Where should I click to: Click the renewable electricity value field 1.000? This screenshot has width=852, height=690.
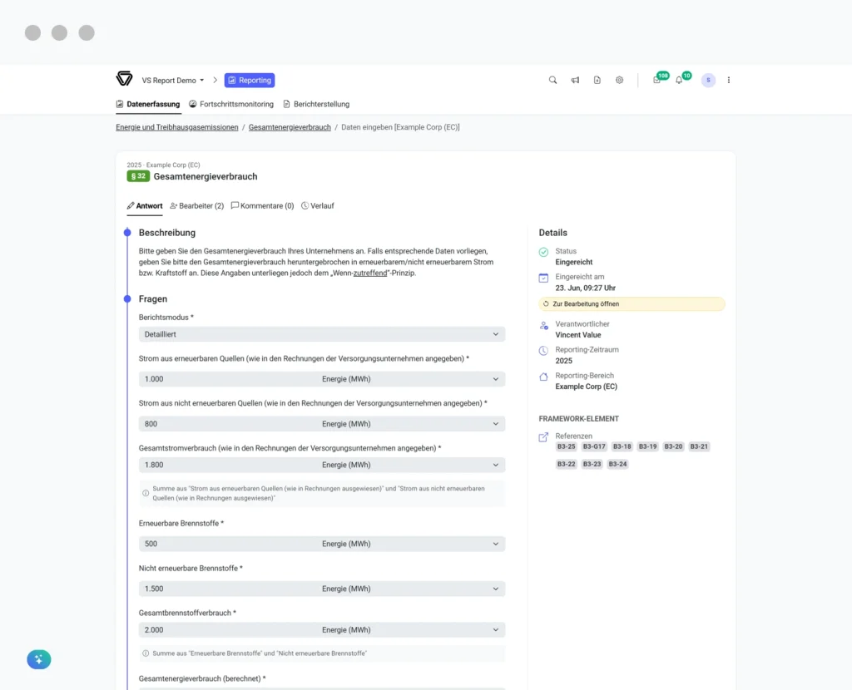[228, 379]
